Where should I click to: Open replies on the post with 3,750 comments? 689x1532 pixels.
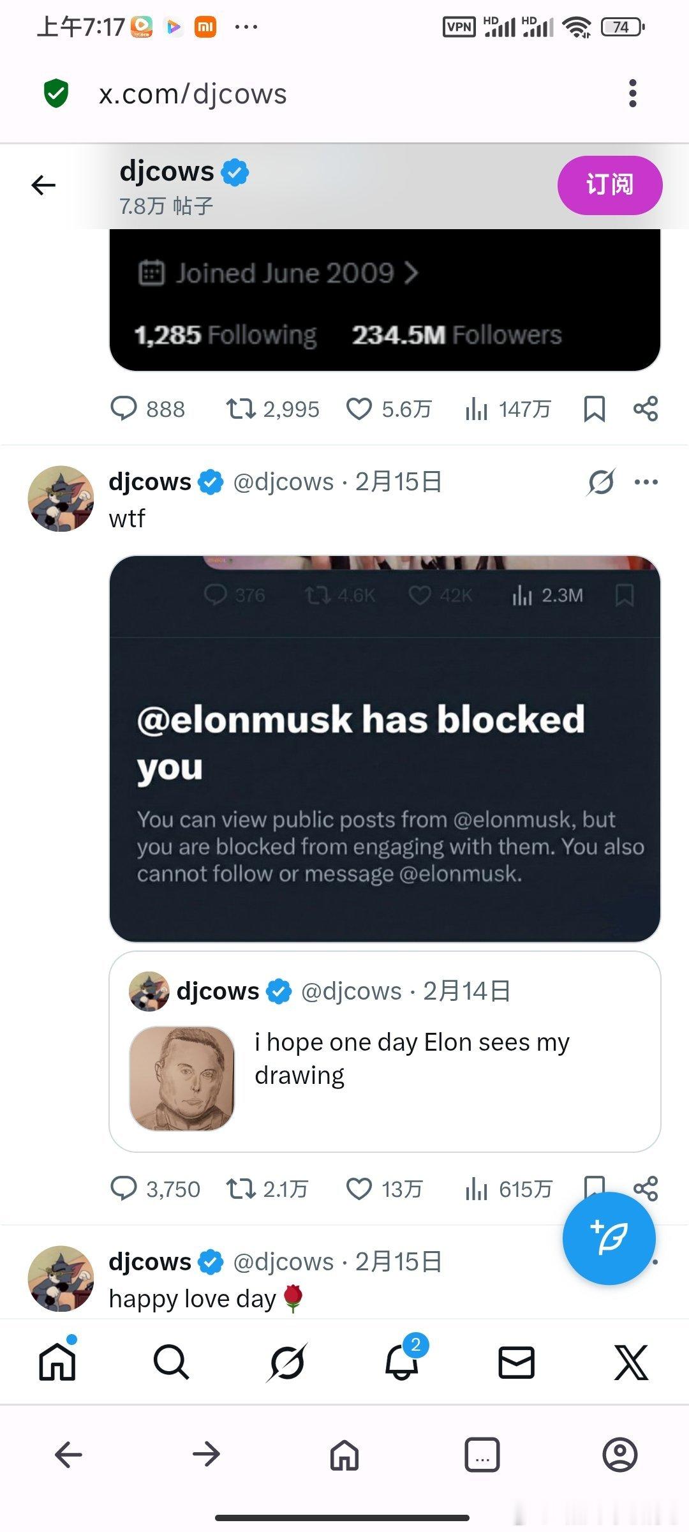click(x=124, y=1189)
